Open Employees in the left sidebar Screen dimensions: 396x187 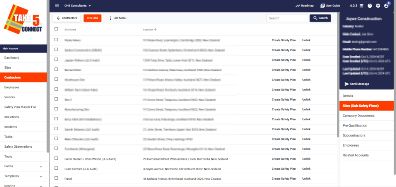click(x=23, y=88)
